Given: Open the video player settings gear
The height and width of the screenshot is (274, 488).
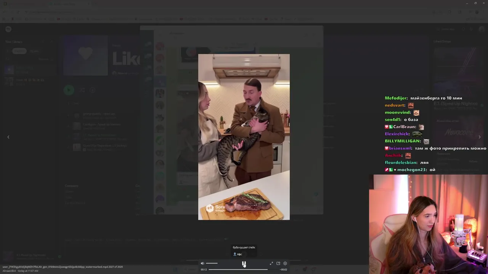Looking at the screenshot, I should [285, 263].
